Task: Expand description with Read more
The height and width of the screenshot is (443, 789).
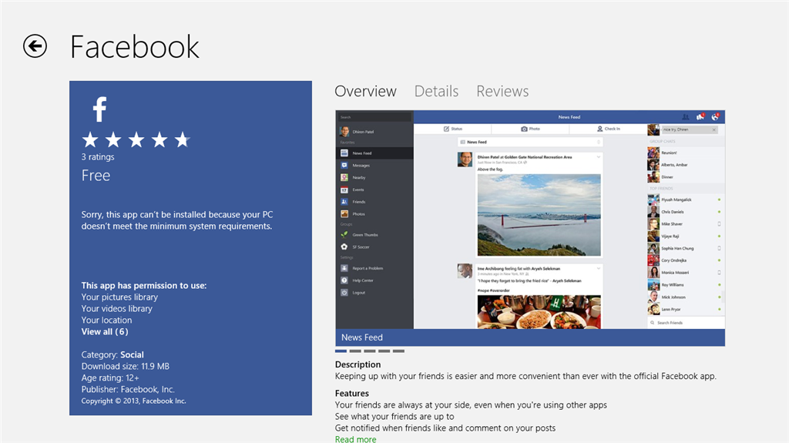Action: 355,439
